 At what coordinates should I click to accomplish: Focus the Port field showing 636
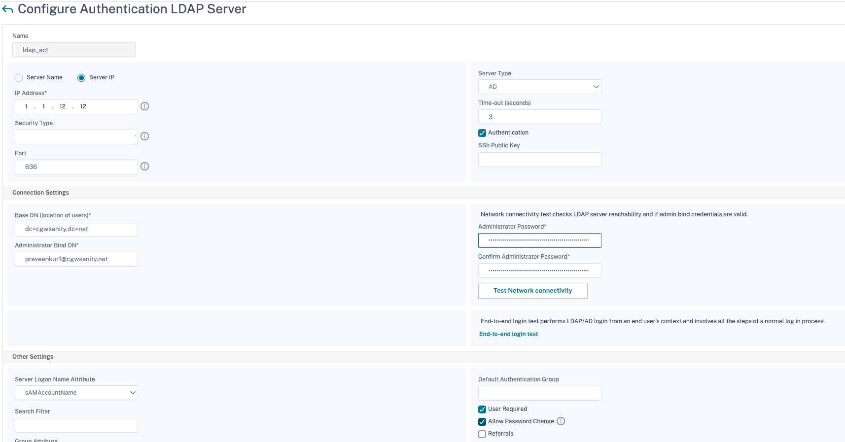76,167
